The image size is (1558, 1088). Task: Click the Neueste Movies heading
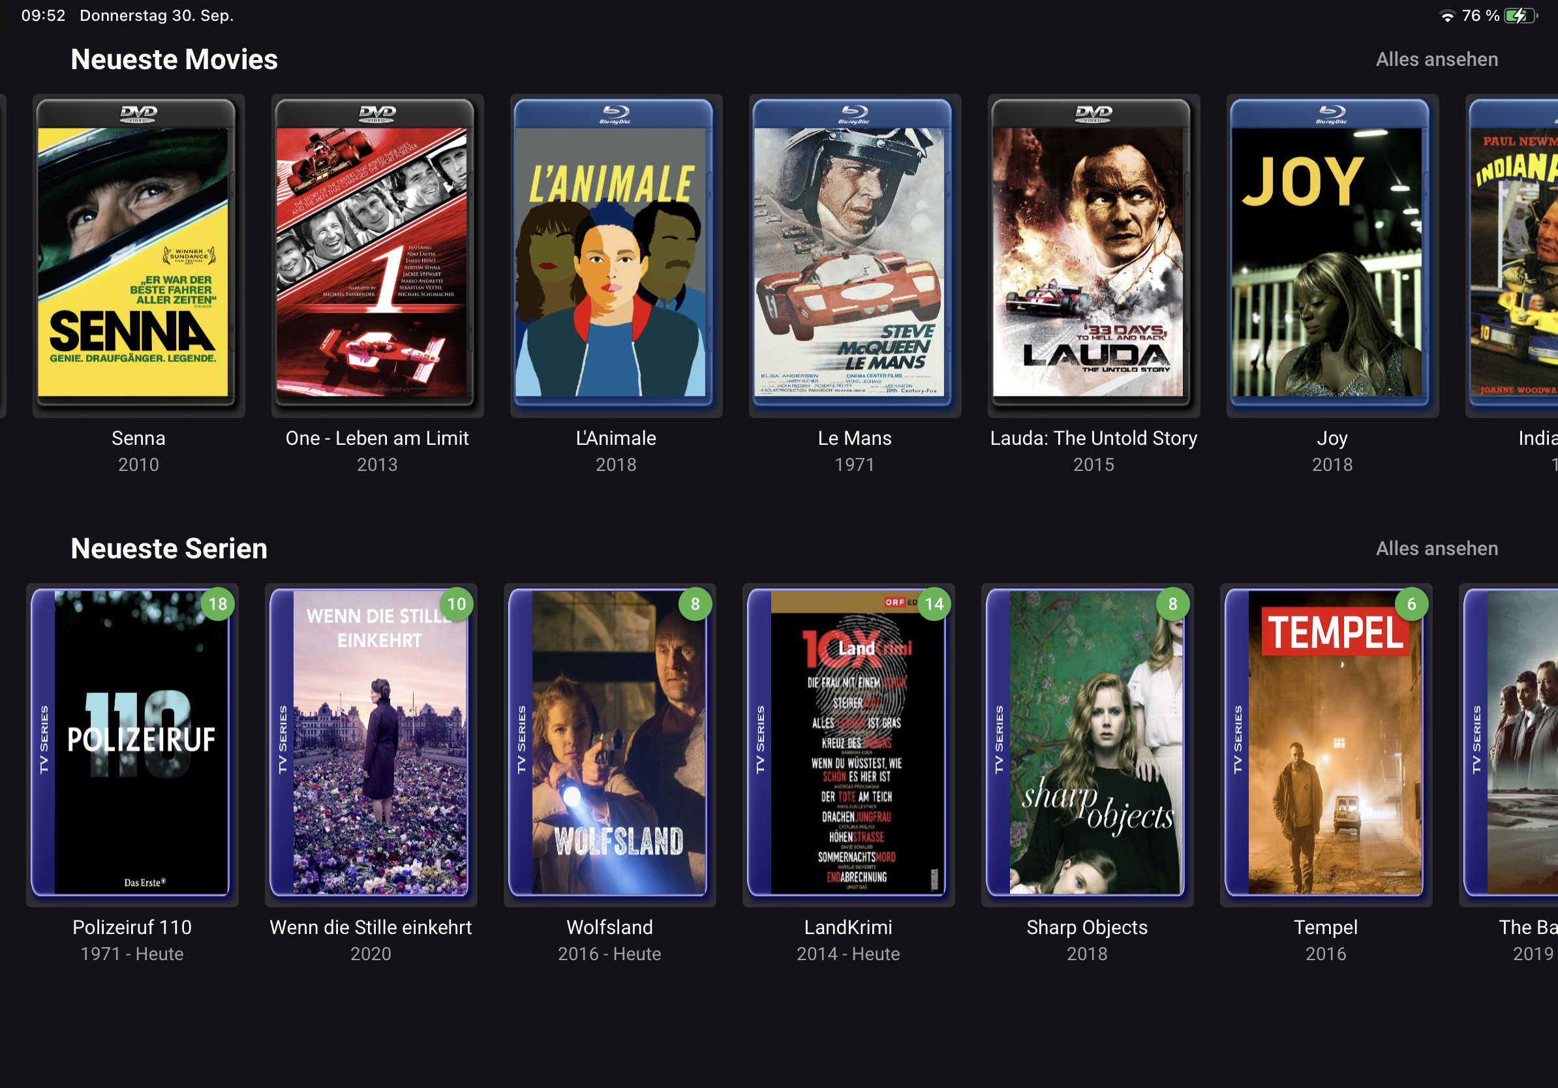[x=174, y=60]
